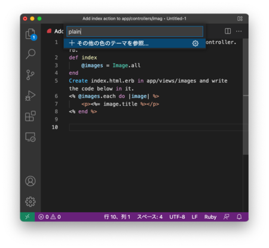The height and width of the screenshot is (248, 269).
Task: Click the yellow minimize window button
Action: pos(32,18)
